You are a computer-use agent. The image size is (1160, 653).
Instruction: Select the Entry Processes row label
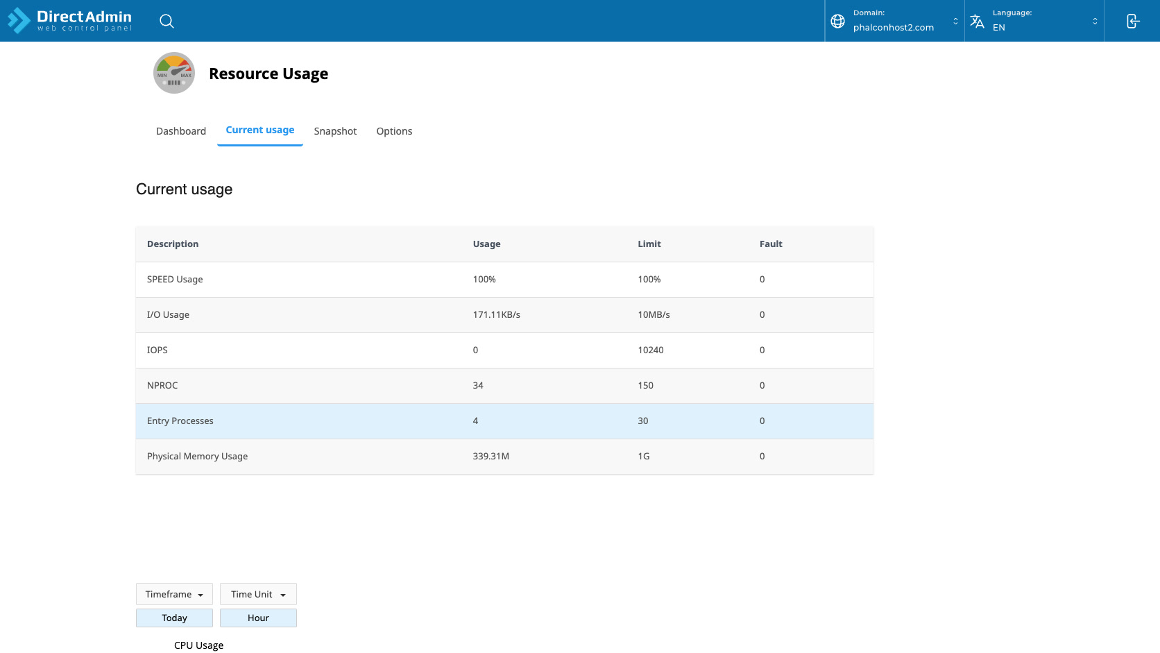[180, 421]
